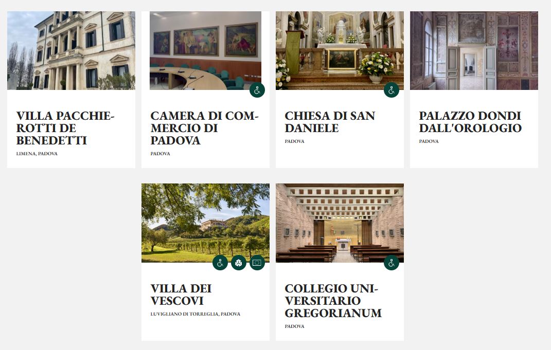Click the wheelchair accessibility icon on Camera di Commercio
Screen dimensions: 551x350
257,90
